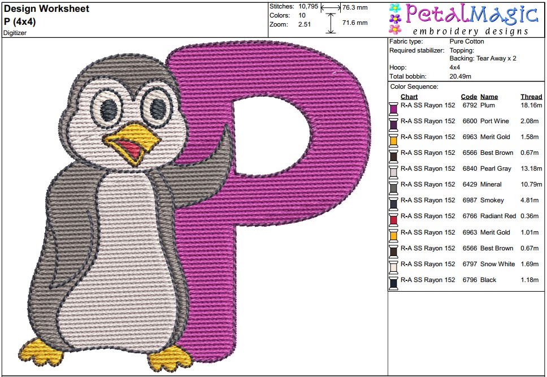Click the Colors value 10
Screen dimensions: 547x377
tap(302, 15)
